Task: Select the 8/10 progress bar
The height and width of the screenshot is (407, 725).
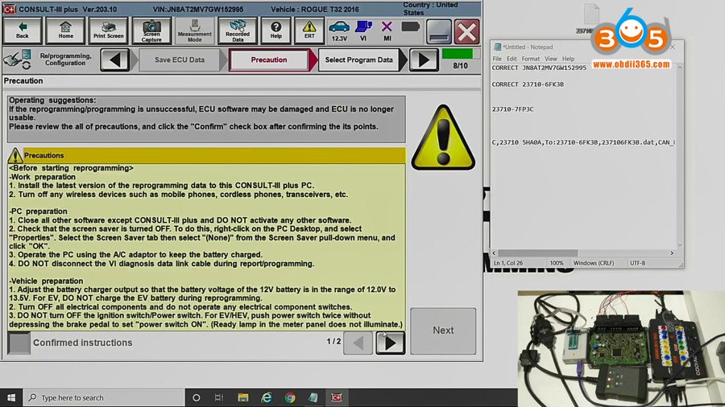Action: pos(458,54)
